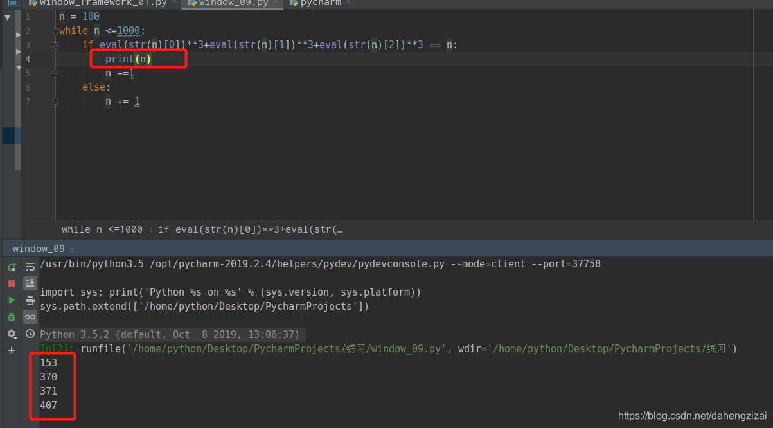The image size is (773, 428).
Task: Click the /usr/bin/python3.5 command line
Action: 320,264
